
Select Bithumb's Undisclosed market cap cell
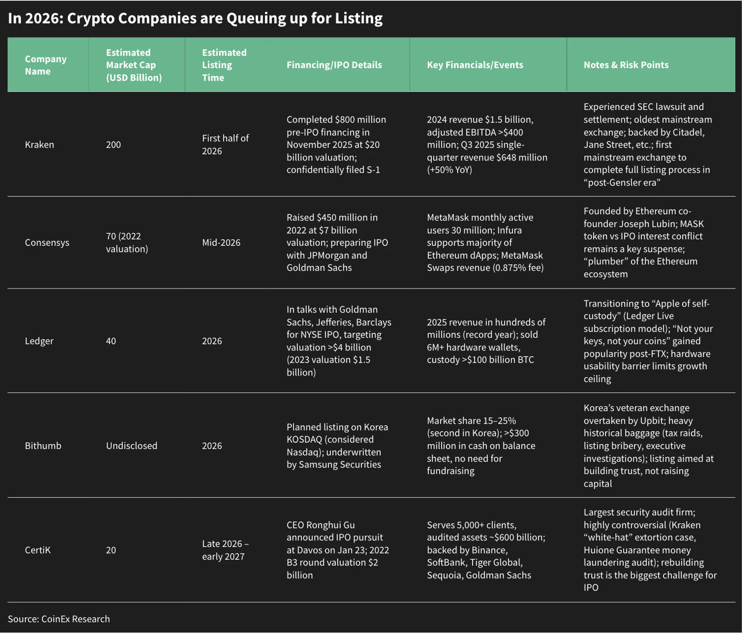tap(132, 446)
